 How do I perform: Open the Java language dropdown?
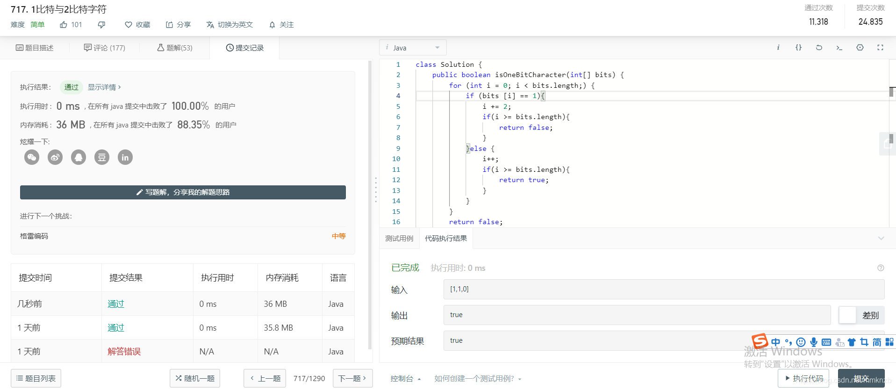(413, 48)
